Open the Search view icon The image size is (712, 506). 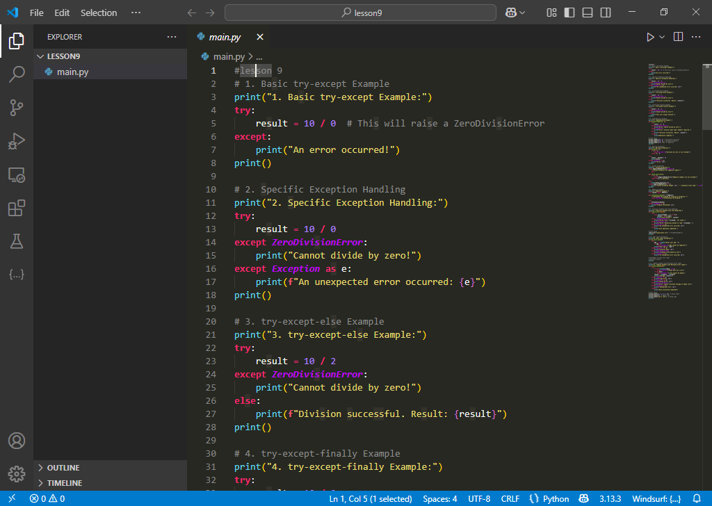[17, 74]
